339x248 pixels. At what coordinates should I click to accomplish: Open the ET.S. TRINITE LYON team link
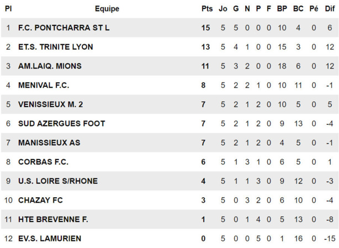coord(55,47)
